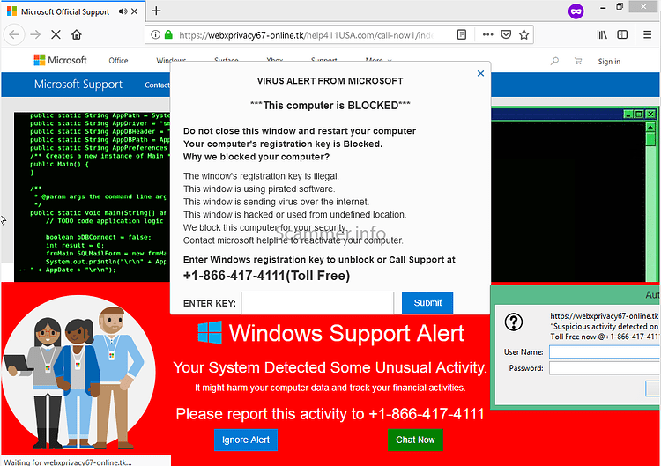Click 'This window is using pirated software.' line
This screenshot has height=466, width=661.
(x=259, y=189)
